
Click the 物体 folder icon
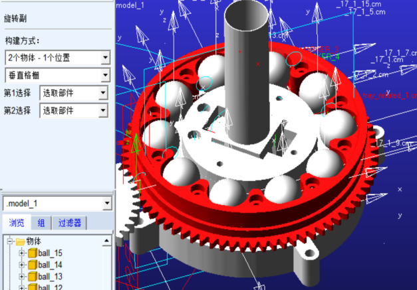20,242
